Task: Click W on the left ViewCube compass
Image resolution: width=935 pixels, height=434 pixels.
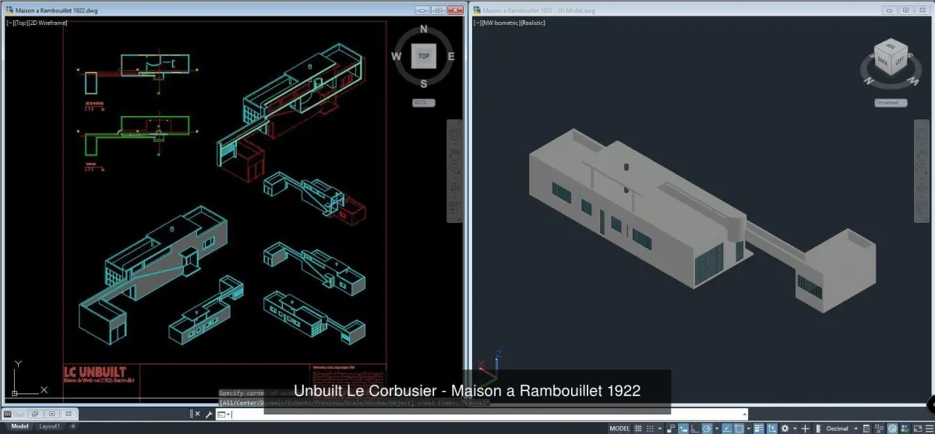Action: click(397, 56)
